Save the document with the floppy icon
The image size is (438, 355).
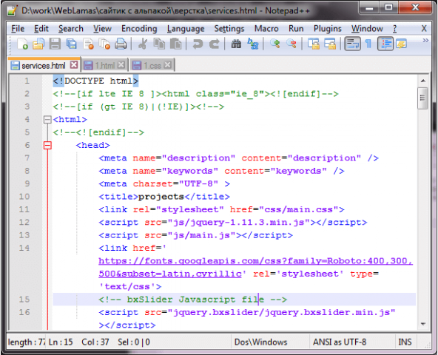click(x=55, y=44)
